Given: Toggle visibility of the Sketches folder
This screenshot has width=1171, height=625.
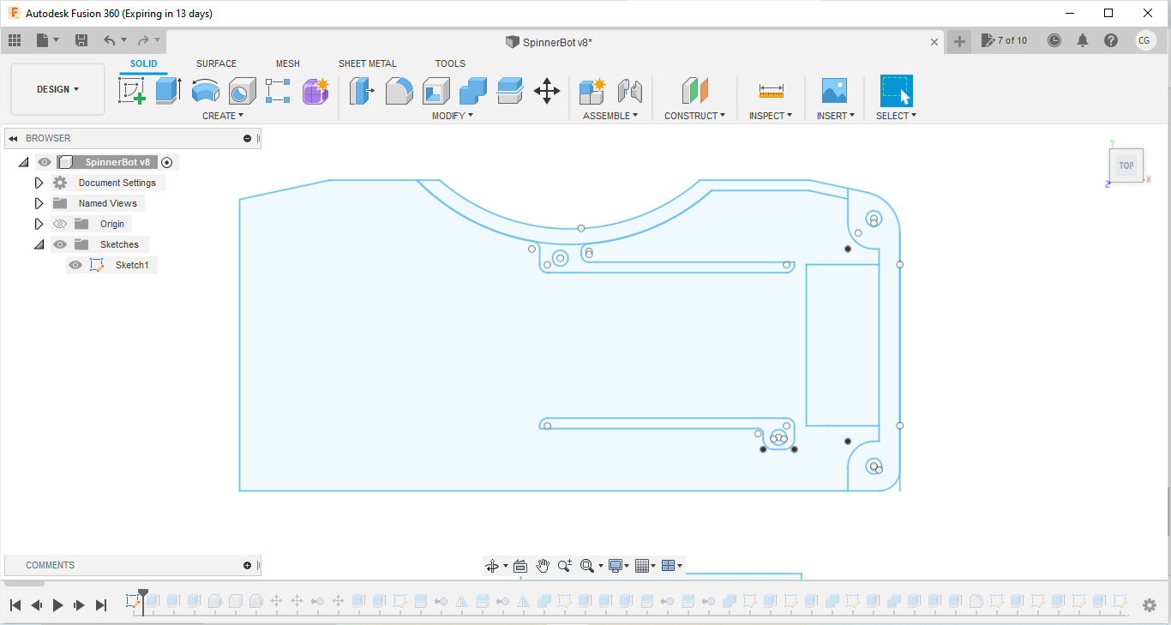Looking at the screenshot, I should pos(60,244).
